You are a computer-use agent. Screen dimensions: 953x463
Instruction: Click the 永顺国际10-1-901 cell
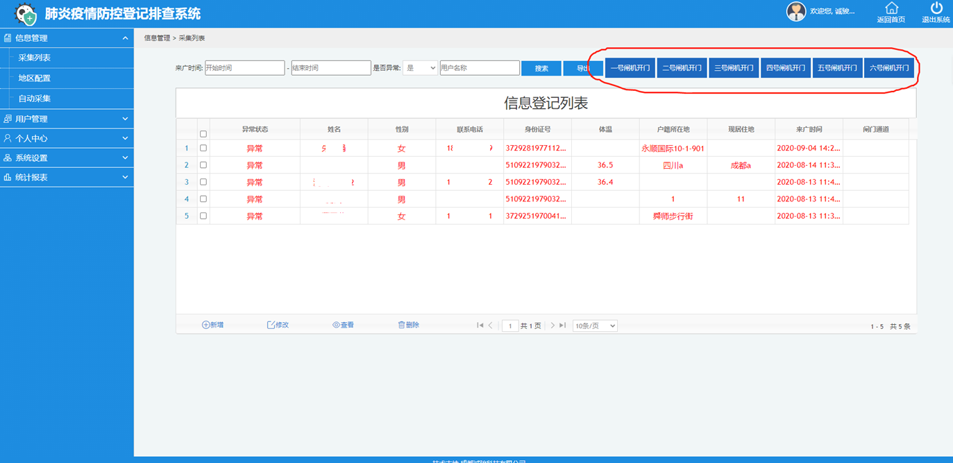coord(673,149)
